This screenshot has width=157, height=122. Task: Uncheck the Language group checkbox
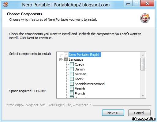click(x=66, y=59)
